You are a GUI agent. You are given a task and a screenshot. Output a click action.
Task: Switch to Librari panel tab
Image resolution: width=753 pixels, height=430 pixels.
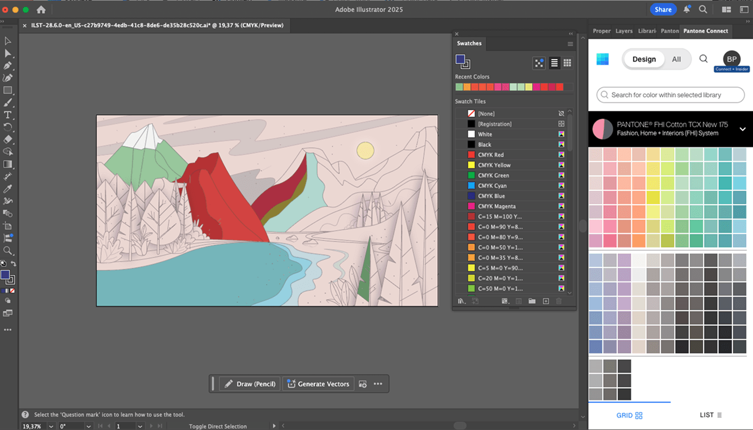coord(647,31)
